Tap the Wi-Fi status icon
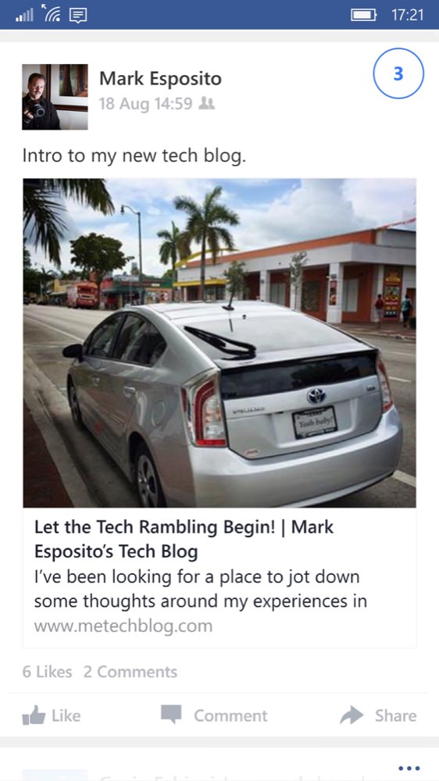This screenshot has height=781, width=439. tap(52, 14)
